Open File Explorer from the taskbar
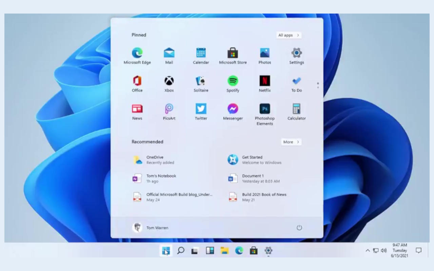 (224, 251)
